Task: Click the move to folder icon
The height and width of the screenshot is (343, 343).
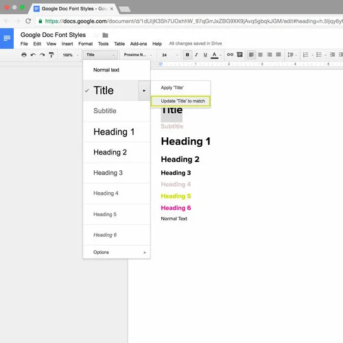Action: 105,35
